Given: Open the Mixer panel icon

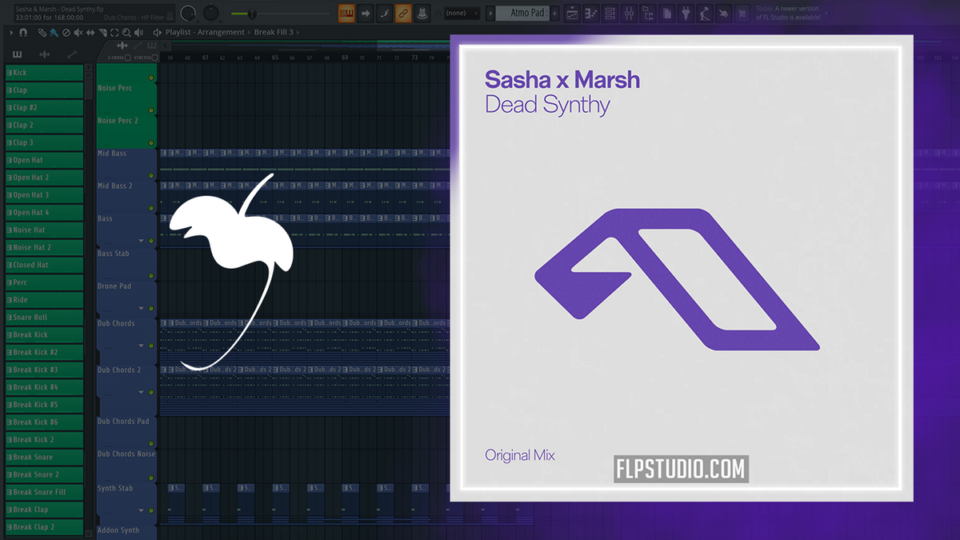Looking at the screenshot, I should click(x=630, y=13).
